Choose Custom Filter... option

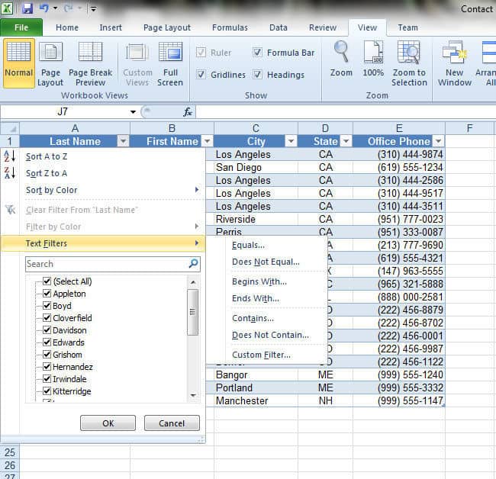[261, 355]
